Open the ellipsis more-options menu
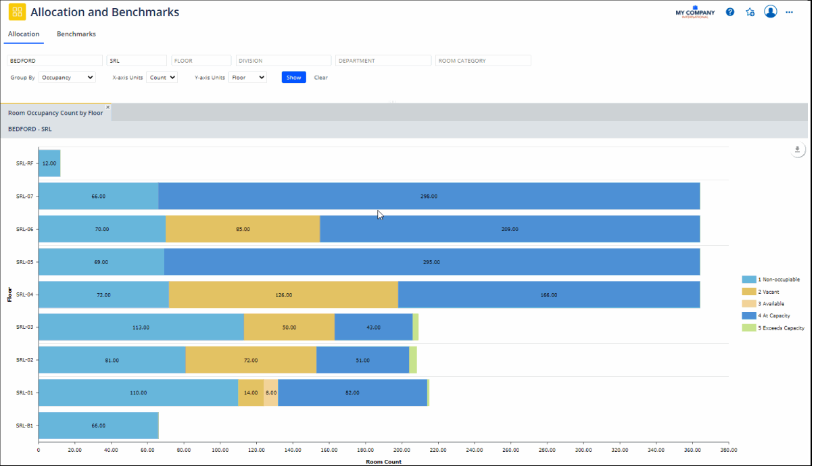 789,11
